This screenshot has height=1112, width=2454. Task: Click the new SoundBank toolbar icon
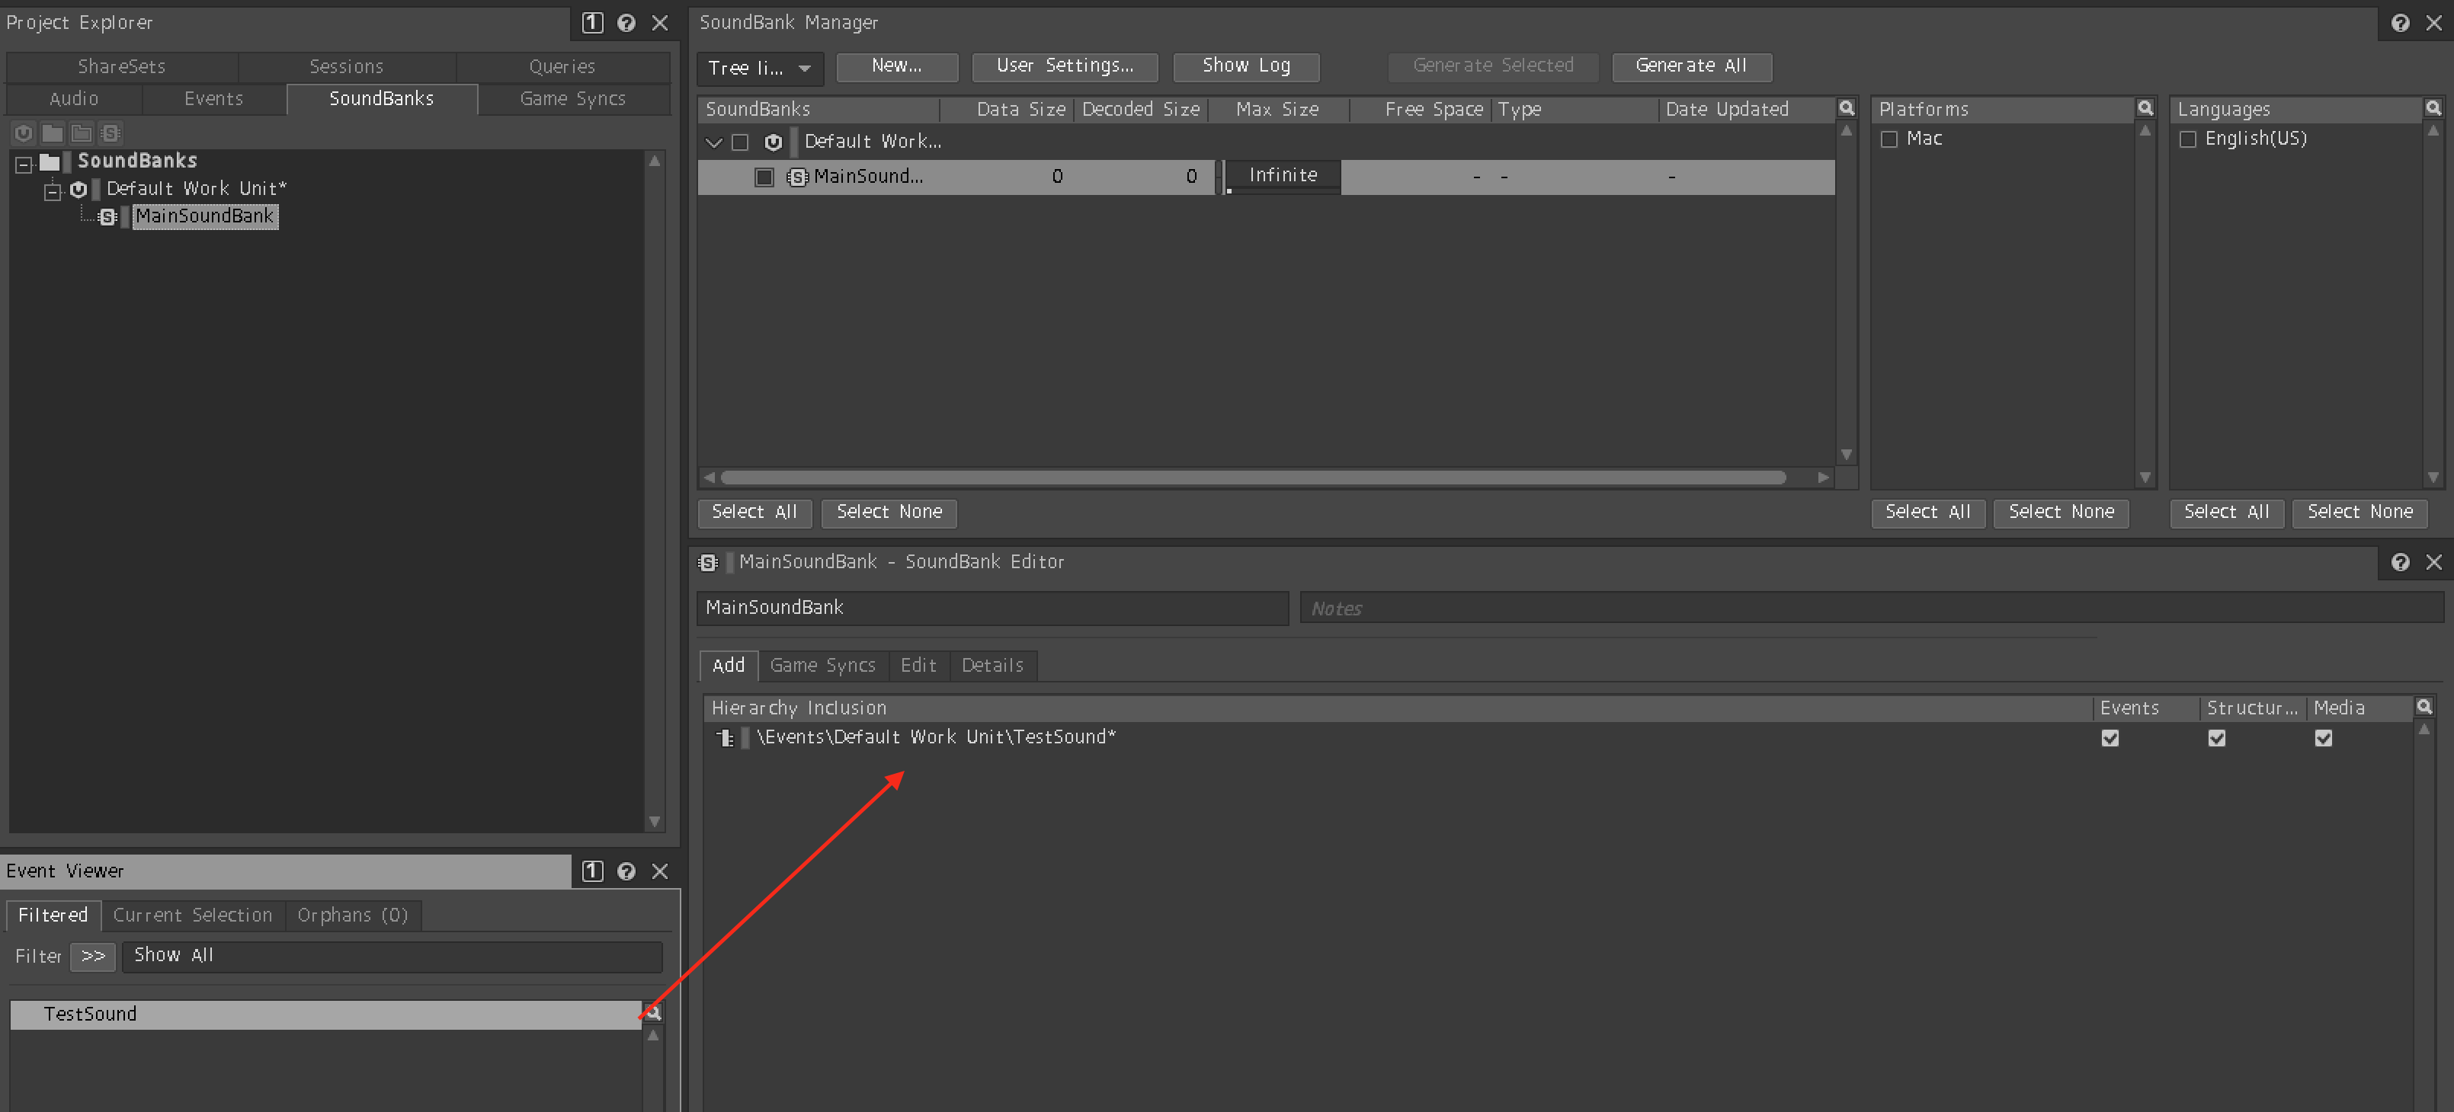tap(111, 133)
